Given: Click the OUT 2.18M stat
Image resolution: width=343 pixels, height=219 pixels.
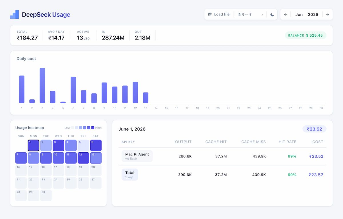Looking at the screenshot, I should click(x=142, y=35).
